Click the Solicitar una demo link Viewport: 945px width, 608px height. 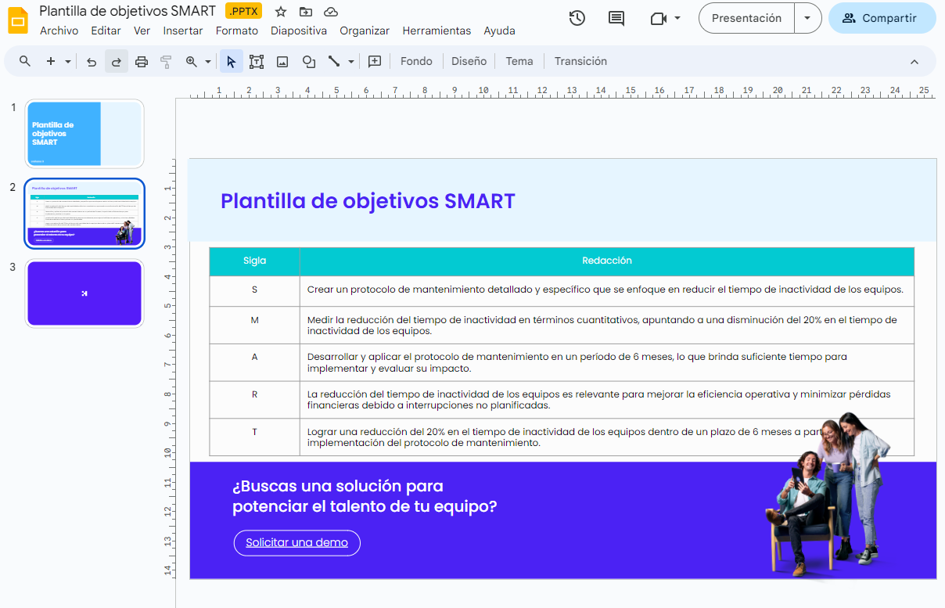(296, 542)
